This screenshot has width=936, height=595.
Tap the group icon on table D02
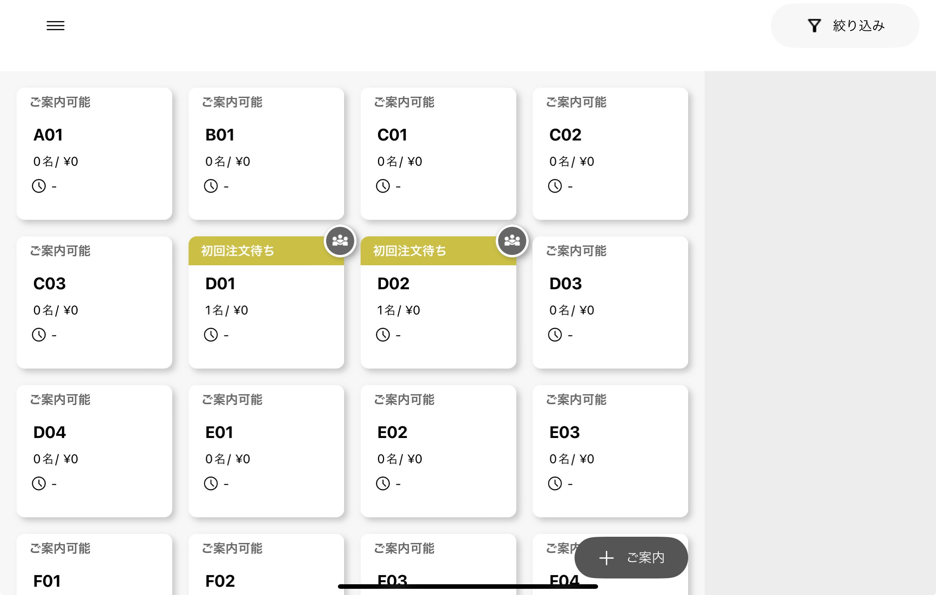[x=512, y=240]
